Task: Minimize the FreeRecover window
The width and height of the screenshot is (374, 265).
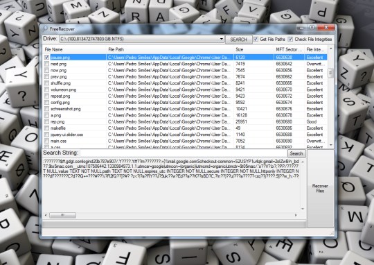Action: [x=301, y=28]
